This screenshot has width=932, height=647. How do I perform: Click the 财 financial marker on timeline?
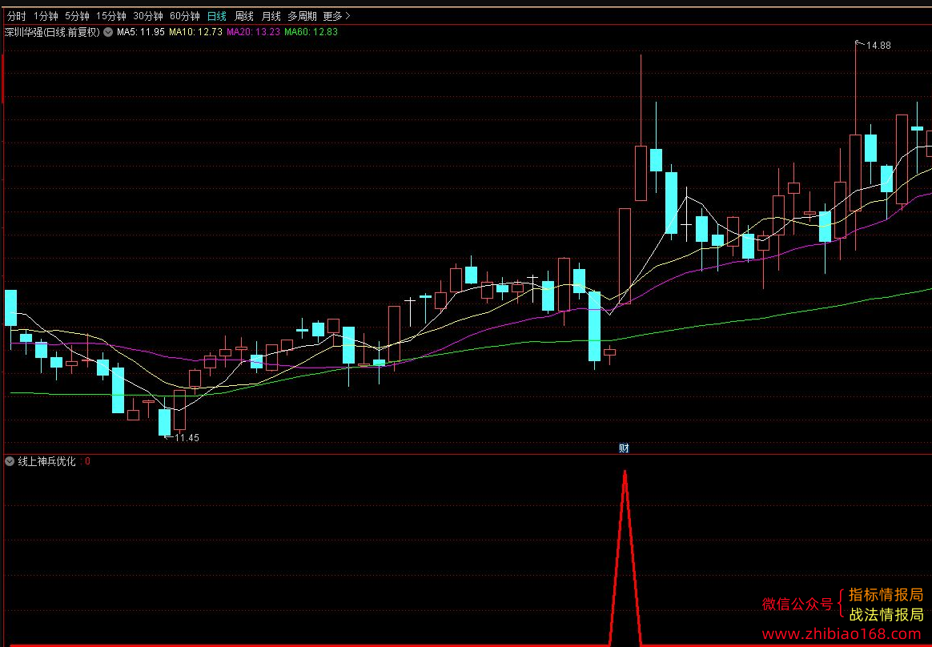coord(624,448)
